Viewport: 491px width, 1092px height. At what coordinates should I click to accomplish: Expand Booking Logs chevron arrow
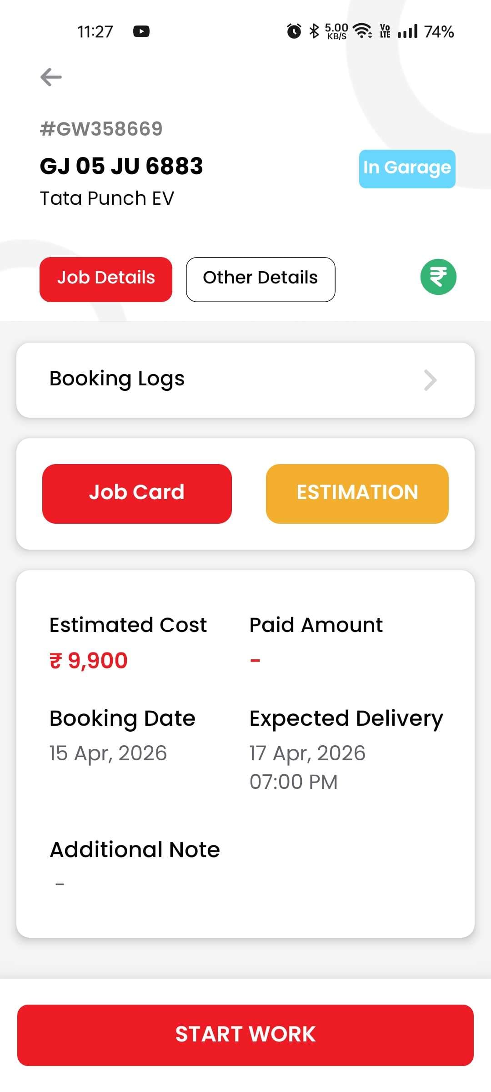tap(430, 380)
